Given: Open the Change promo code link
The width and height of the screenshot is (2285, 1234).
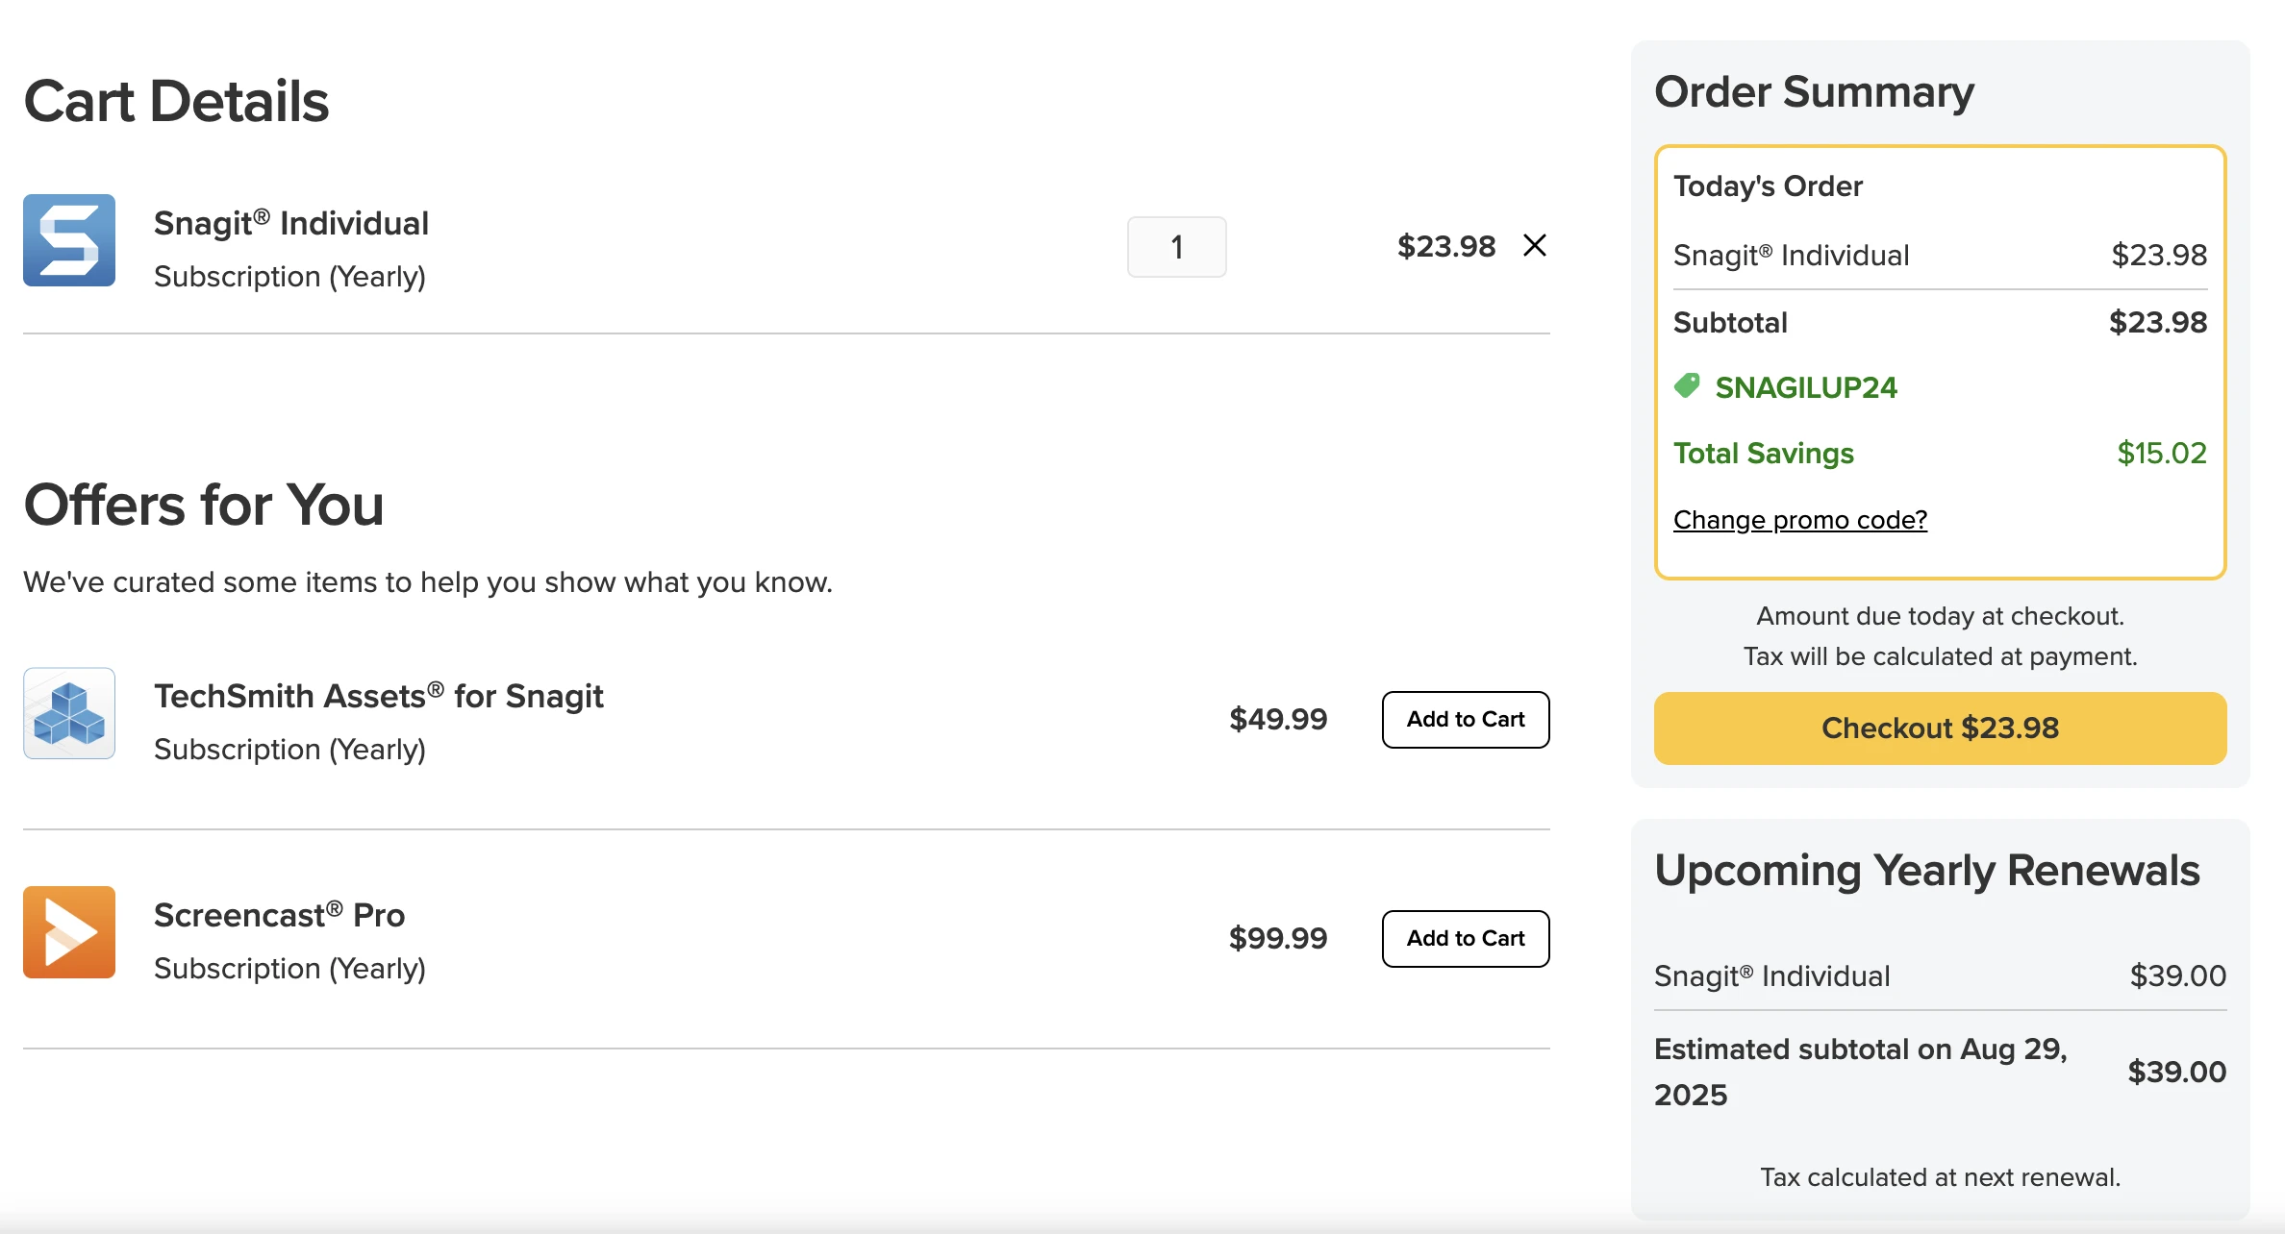Looking at the screenshot, I should click(x=1800, y=520).
